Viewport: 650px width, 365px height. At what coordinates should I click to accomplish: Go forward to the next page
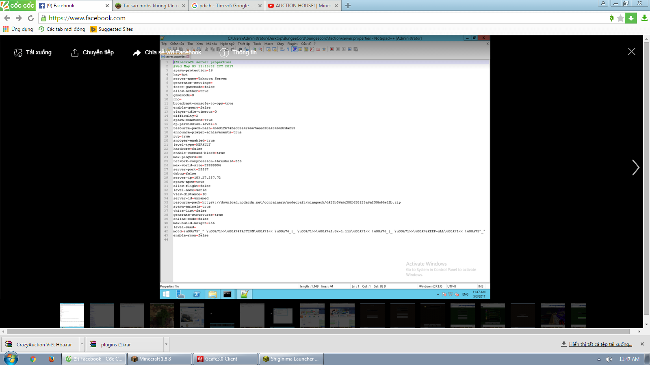click(19, 18)
